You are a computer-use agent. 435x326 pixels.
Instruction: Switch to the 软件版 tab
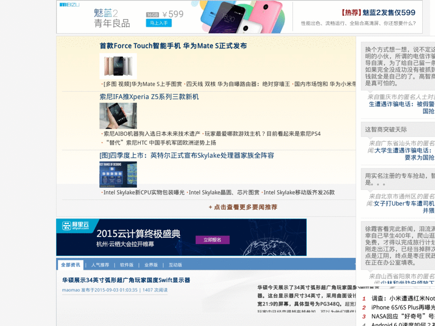pyautogui.click(x=127, y=264)
